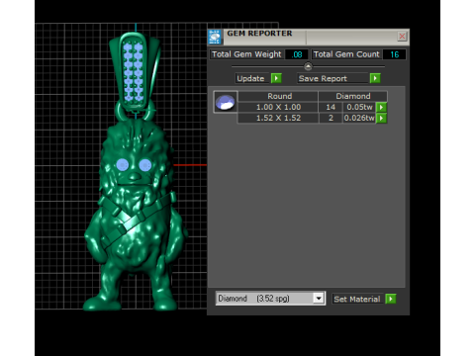Close the Gem Reporter window
The image size is (475, 356).
[x=402, y=37]
